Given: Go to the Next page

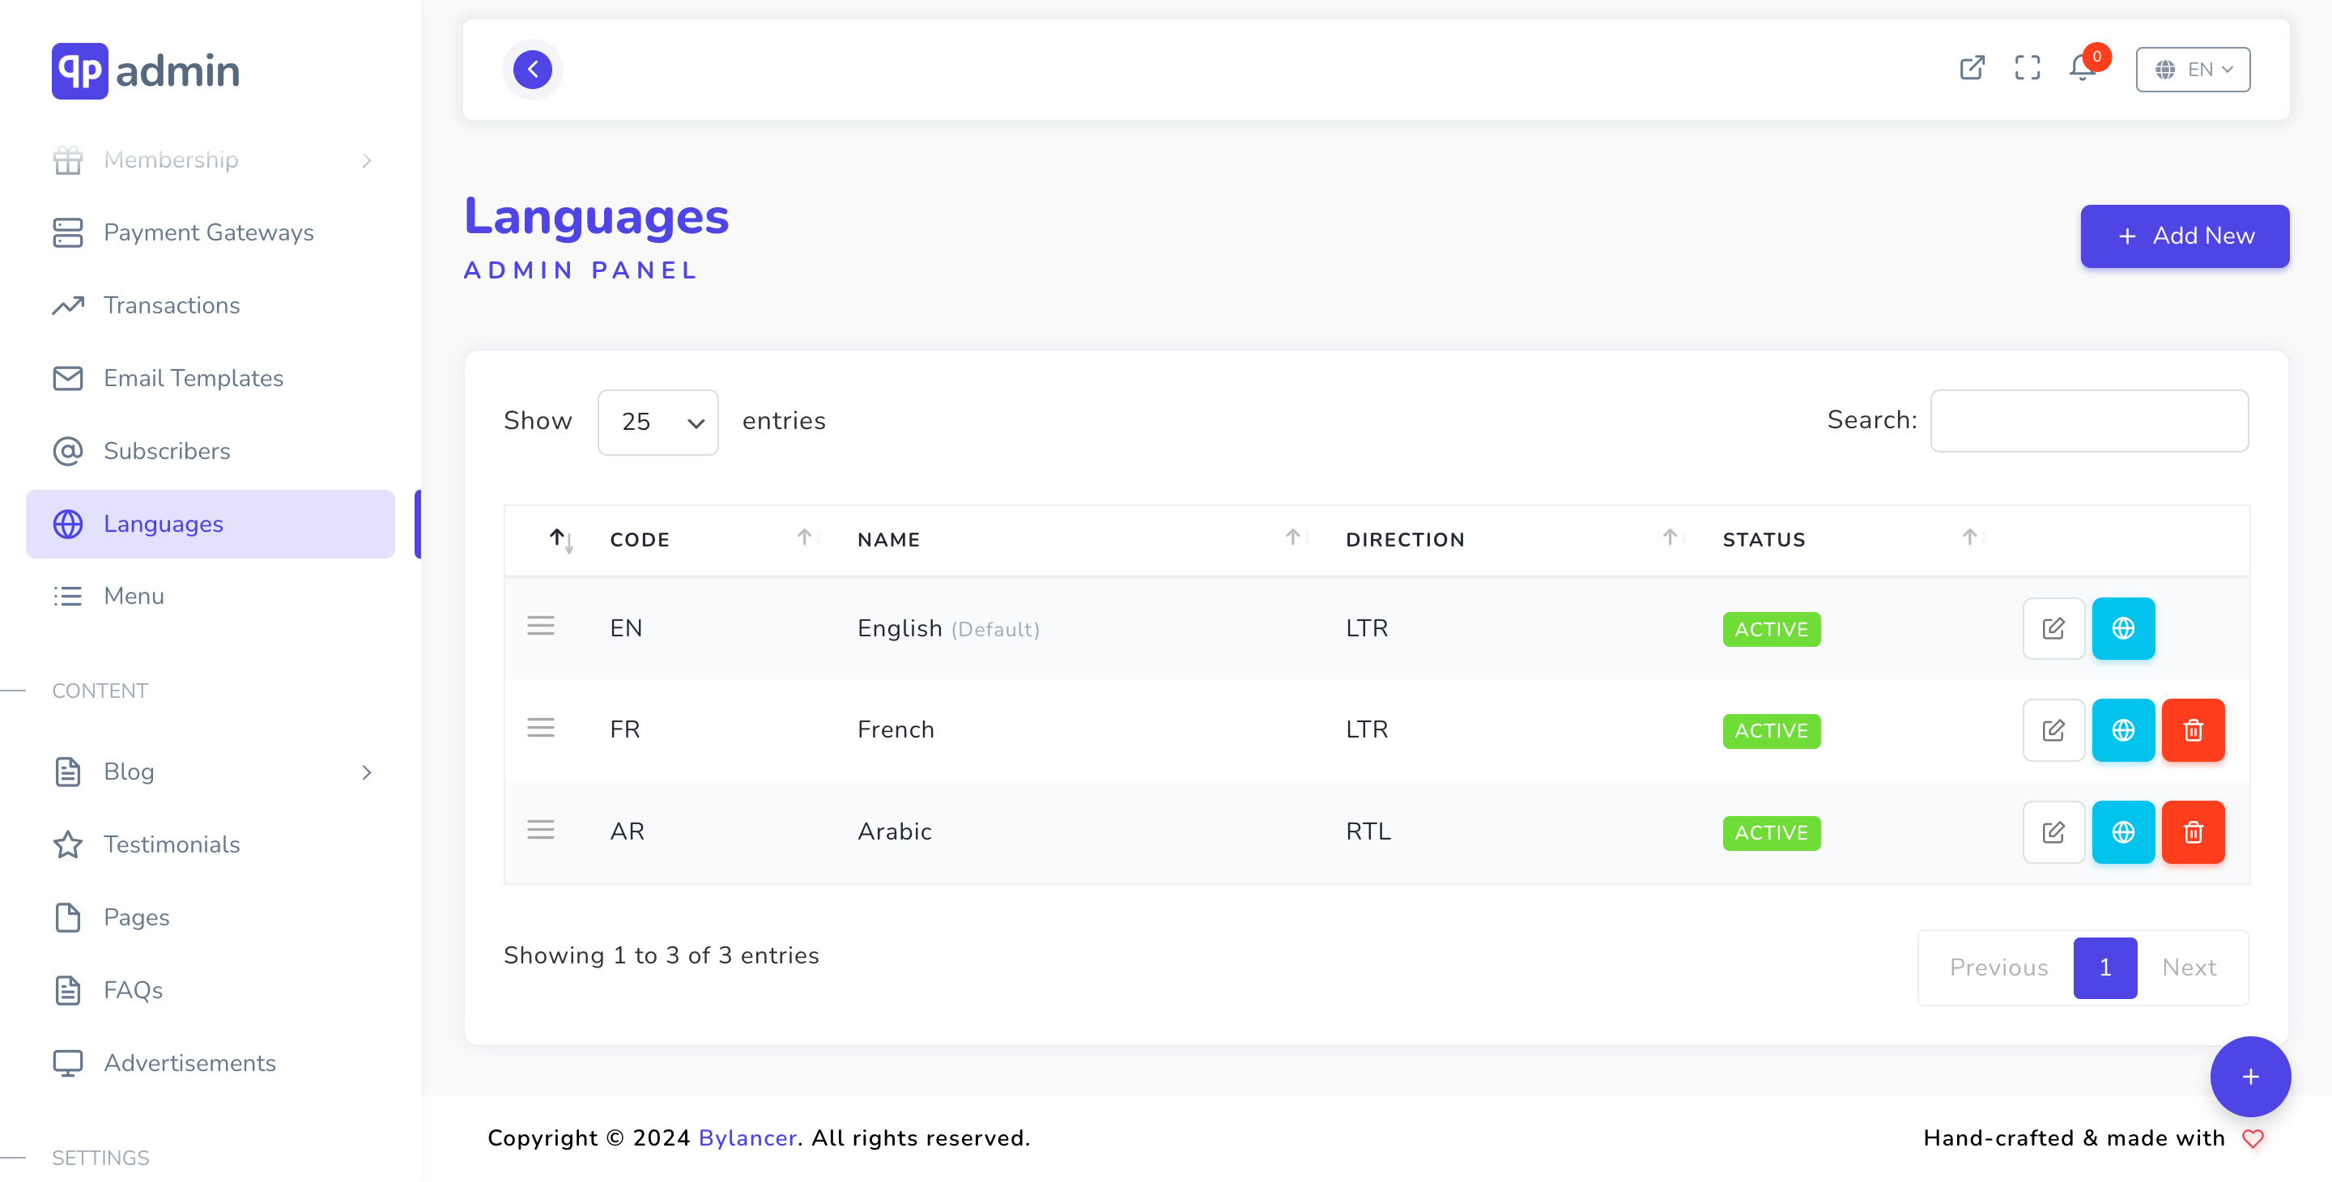Looking at the screenshot, I should click(x=2189, y=967).
